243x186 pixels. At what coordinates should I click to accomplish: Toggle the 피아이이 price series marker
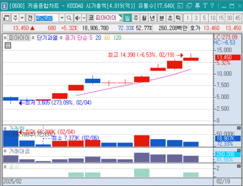click(5, 38)
